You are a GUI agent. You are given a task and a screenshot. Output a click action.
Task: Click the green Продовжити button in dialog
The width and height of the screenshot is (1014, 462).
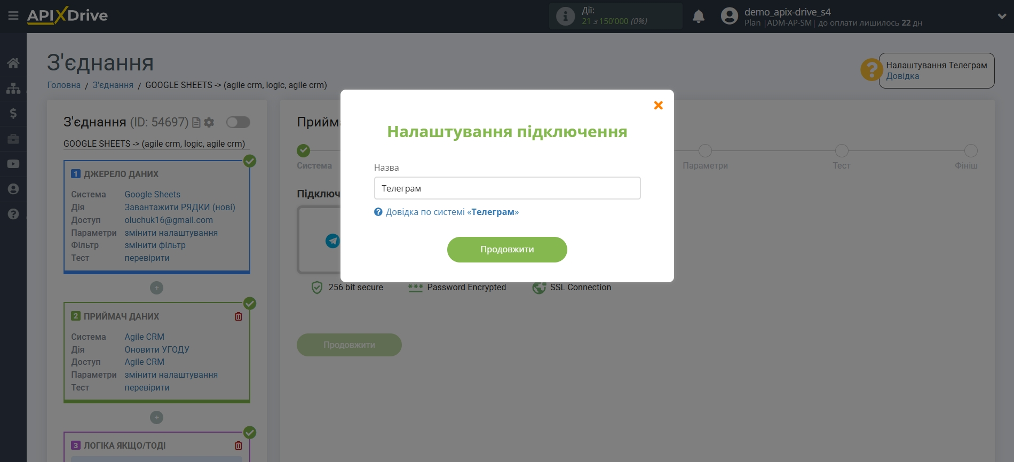507,250
